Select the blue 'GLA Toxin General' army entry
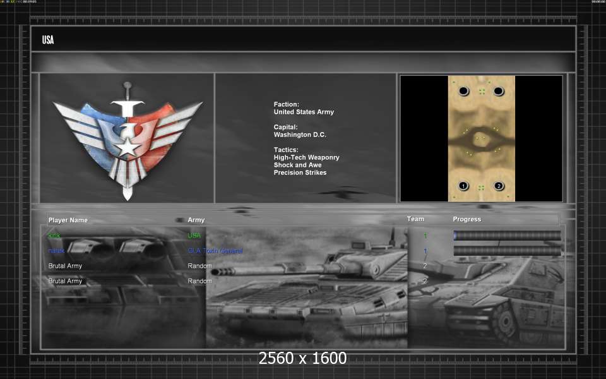The height and width of the screenshot is (379, 606). (215, 251)
